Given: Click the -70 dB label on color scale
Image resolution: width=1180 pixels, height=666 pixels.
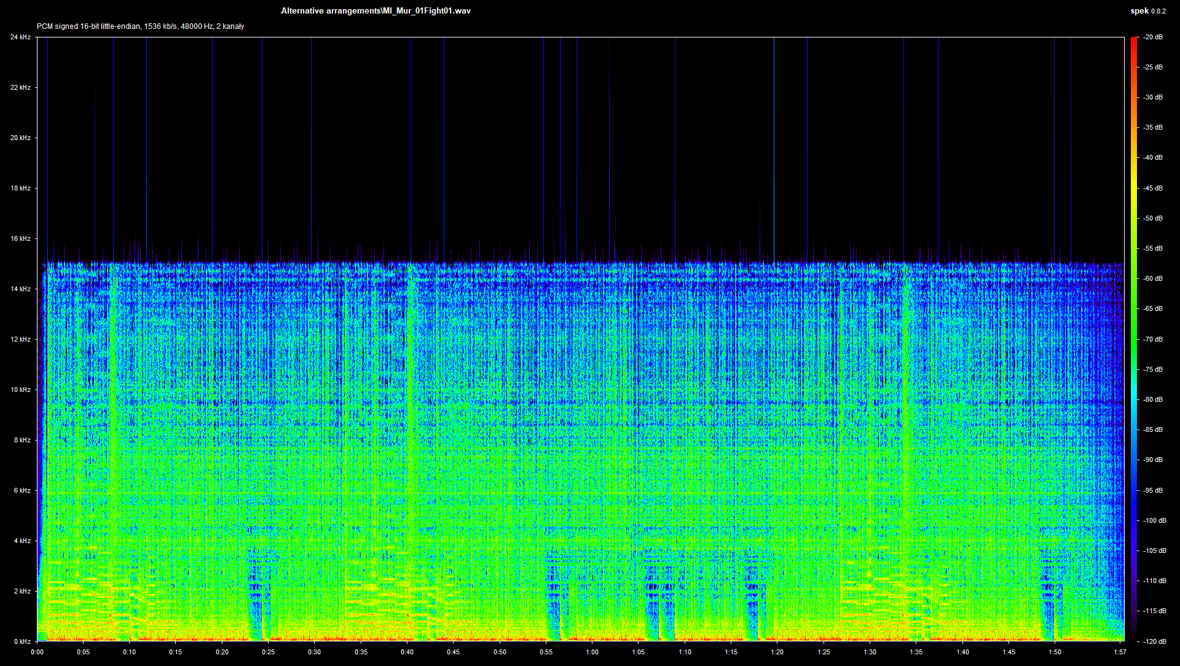Looking at the screenshot, I should point(1153,339).
